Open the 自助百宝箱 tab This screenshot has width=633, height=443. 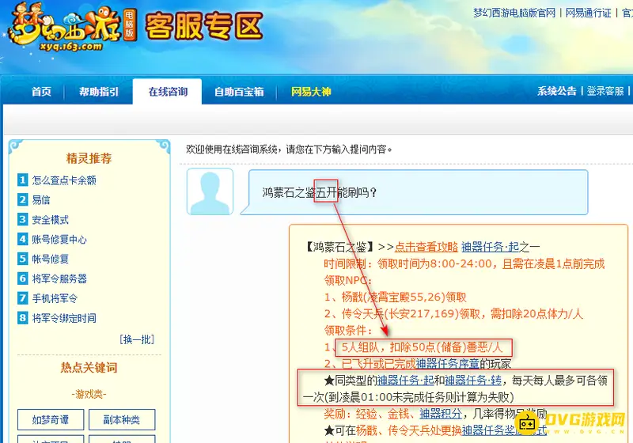click(x=239, y=92)
